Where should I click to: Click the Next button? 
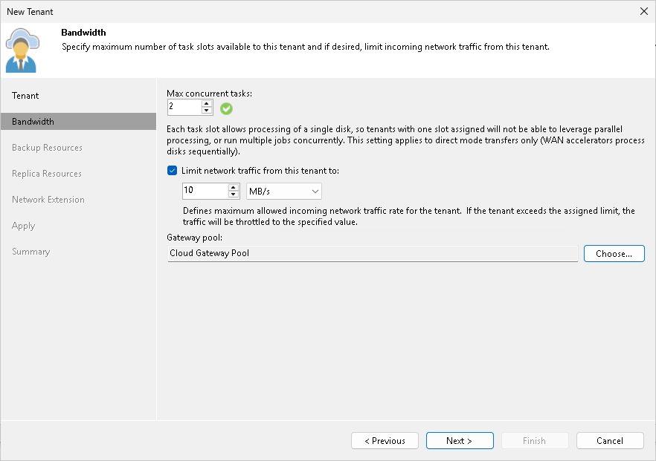click(x=460, y=440)
